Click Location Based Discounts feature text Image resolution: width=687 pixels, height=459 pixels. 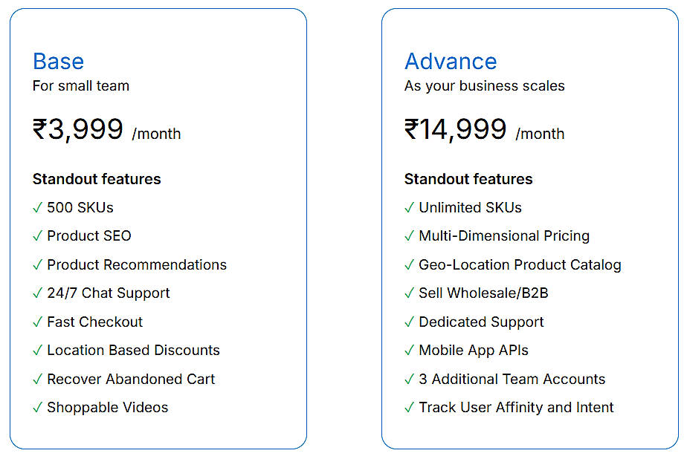point(134,351)
